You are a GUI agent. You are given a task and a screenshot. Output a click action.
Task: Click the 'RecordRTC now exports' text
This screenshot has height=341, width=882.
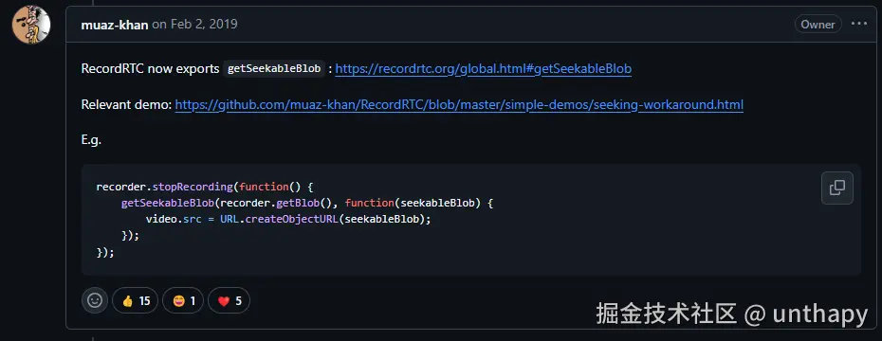coord(150,69)
